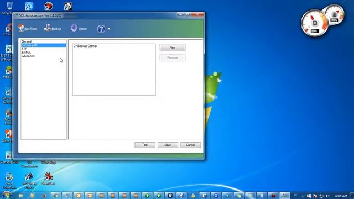Open the blue recycle-arrows desktop shortcut
Image resolution: width=354 pixels, height=199 pixels.
click(x=29, y=6)
